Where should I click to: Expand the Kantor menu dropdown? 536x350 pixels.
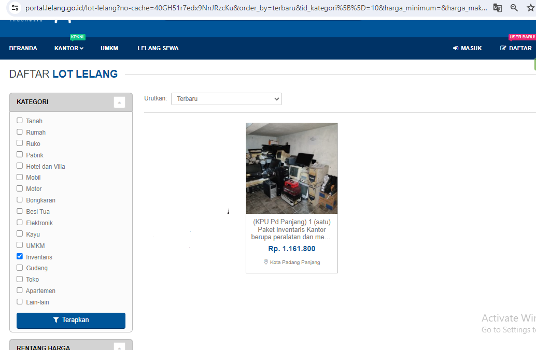click(68, 48)
